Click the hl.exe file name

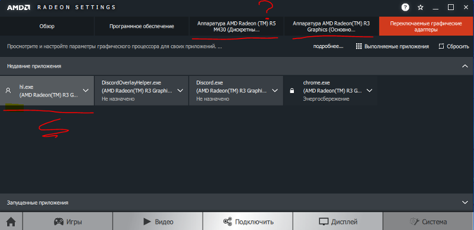coord(26,87)
